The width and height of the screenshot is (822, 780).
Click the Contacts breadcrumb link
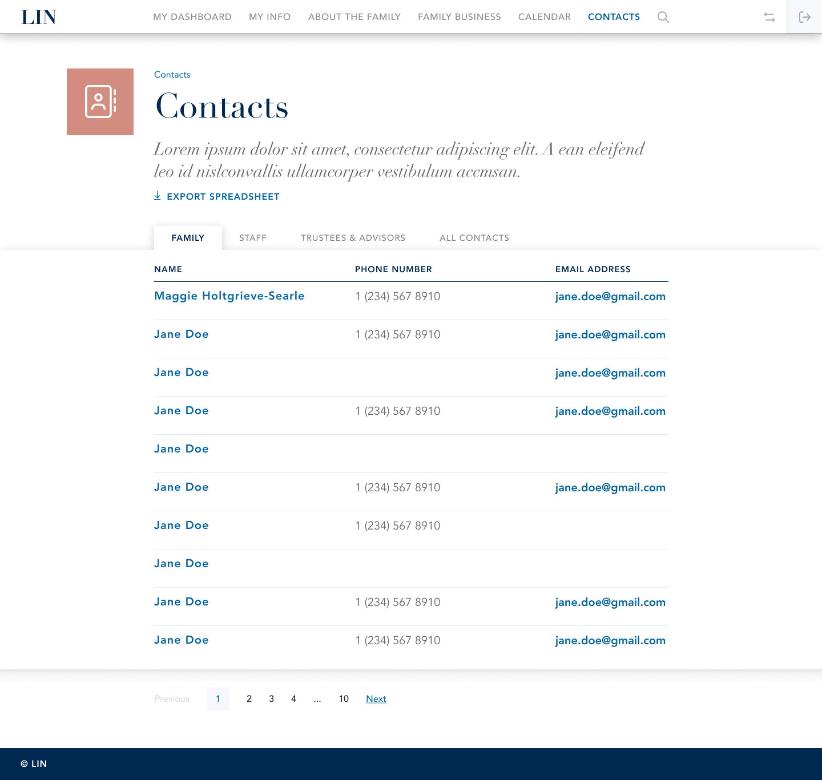[172, 74]
